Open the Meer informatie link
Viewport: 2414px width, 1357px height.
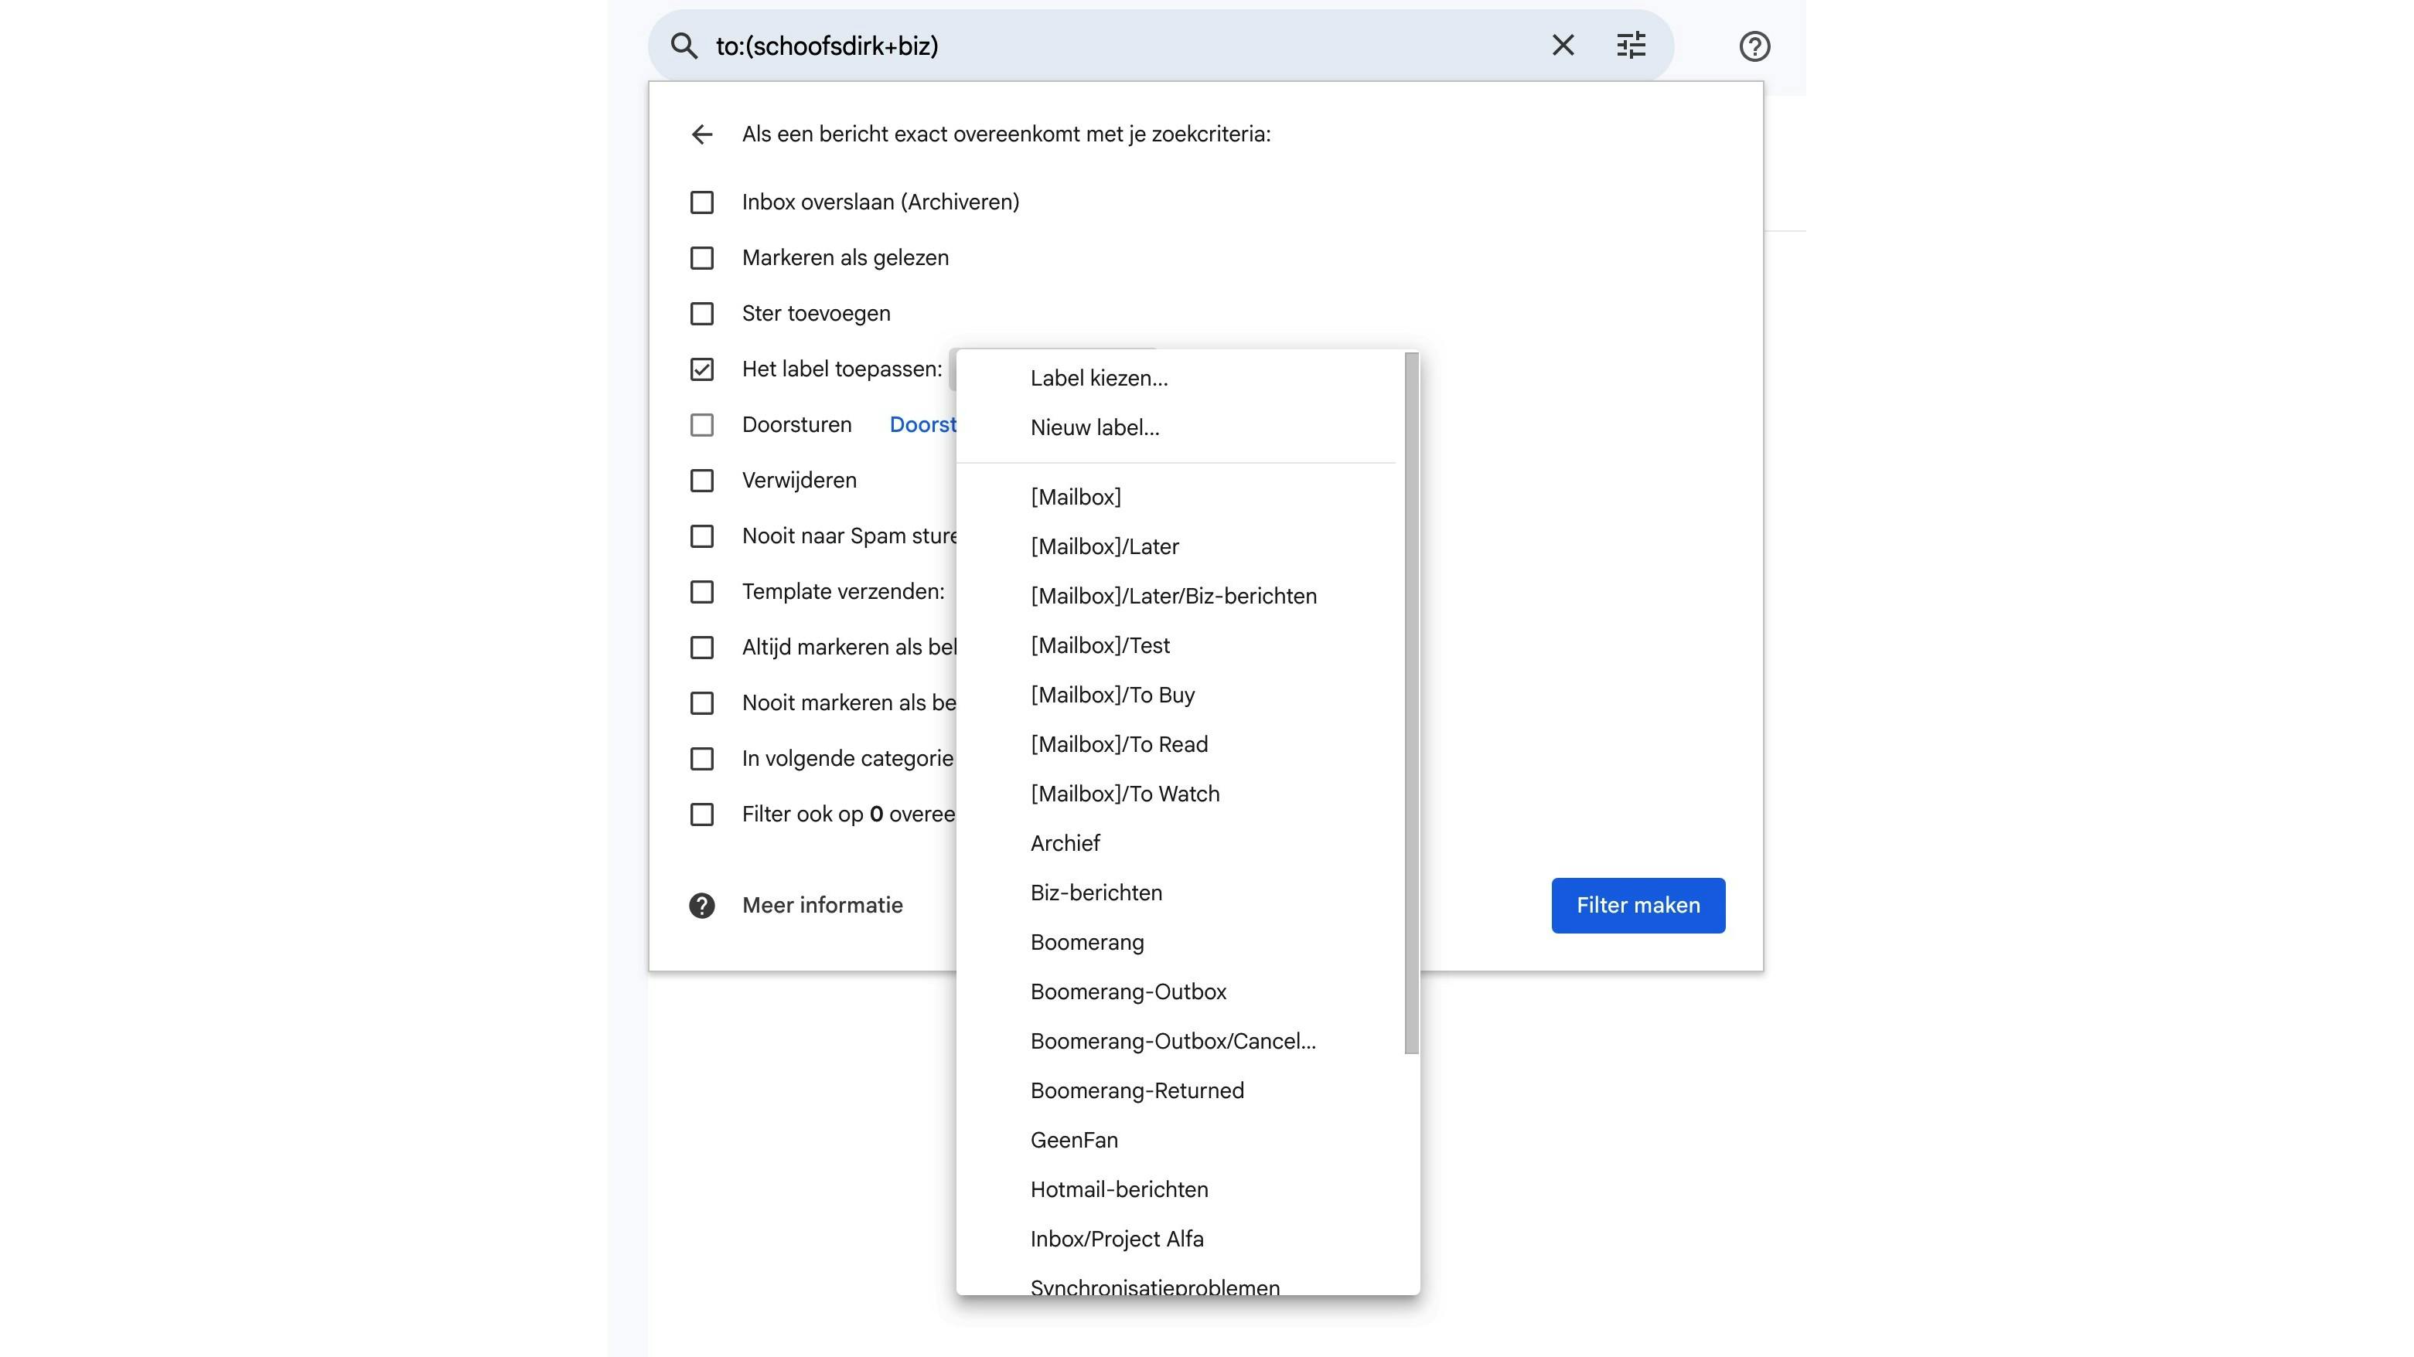(x=822, y=906)
